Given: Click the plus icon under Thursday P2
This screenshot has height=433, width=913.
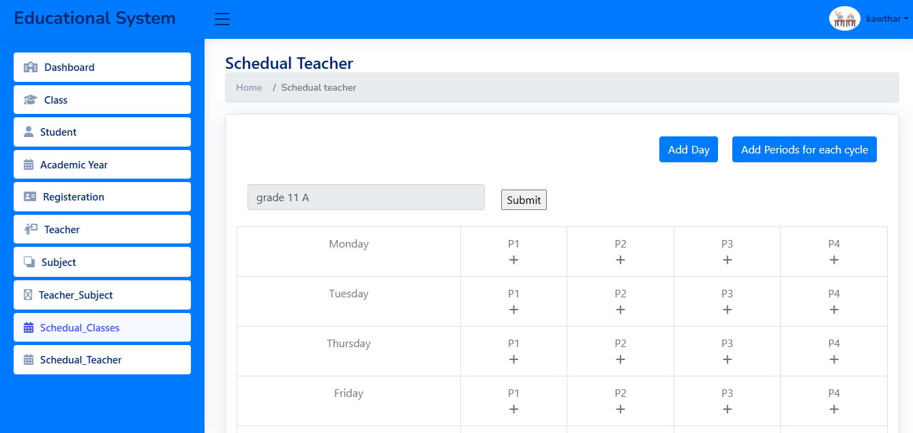Looking at the screenshot, I should pos(620,359).
